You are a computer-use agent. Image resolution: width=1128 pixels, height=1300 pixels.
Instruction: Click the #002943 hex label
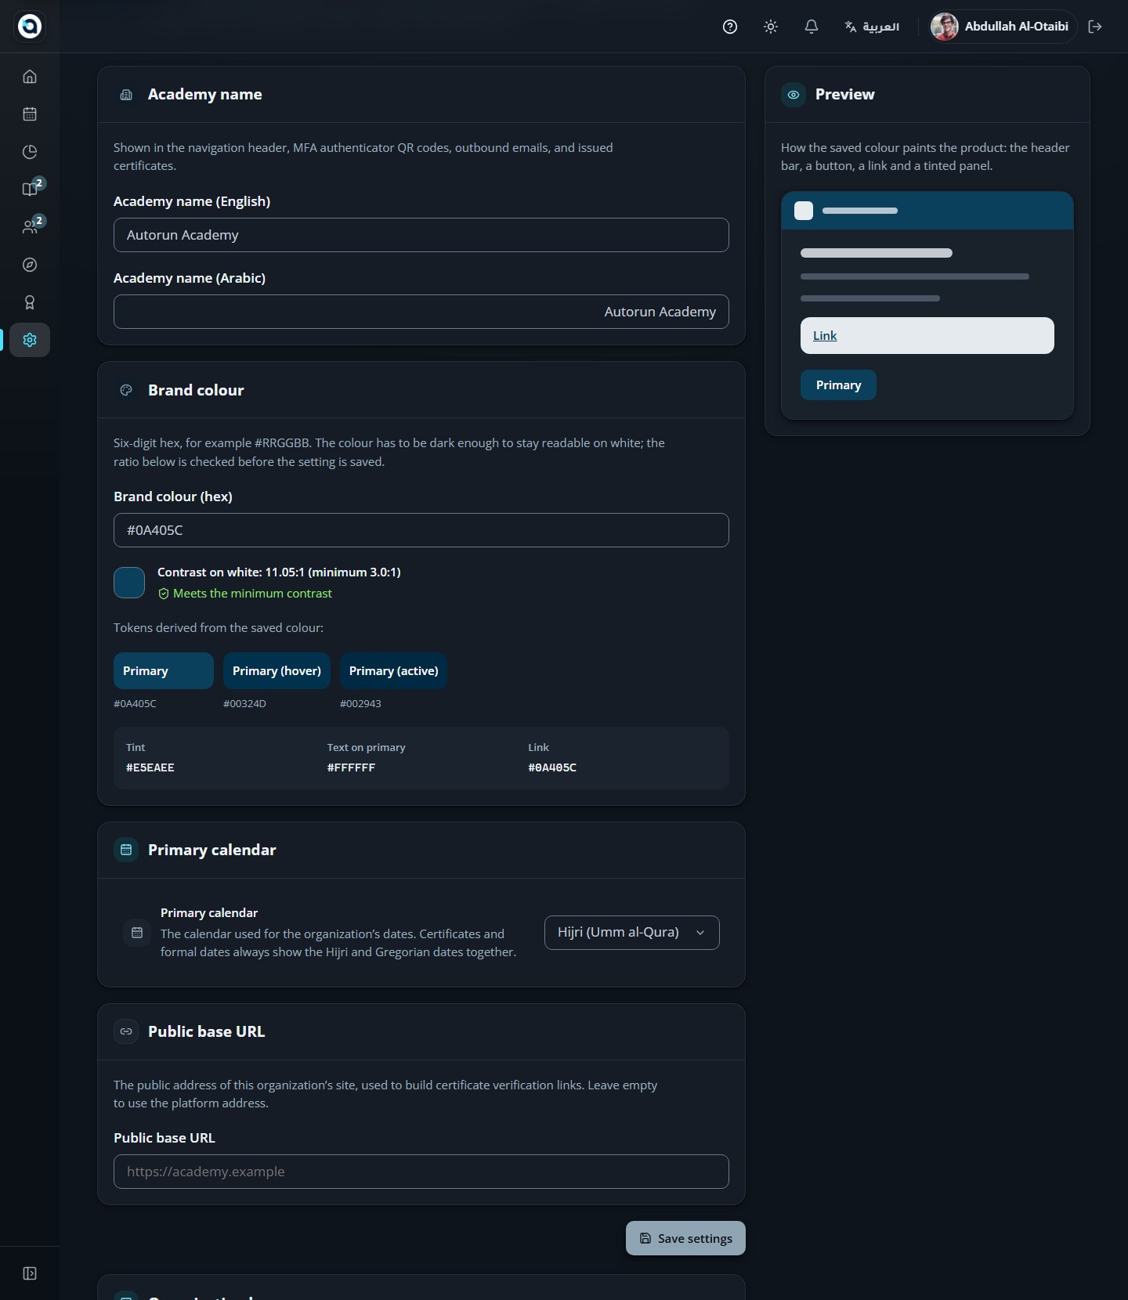pos(360,704)
